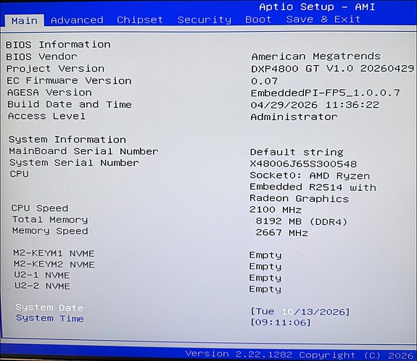The image size is (417, 361).
Task: Click the 2667 MHz value
Action: (x=281, y=233)
